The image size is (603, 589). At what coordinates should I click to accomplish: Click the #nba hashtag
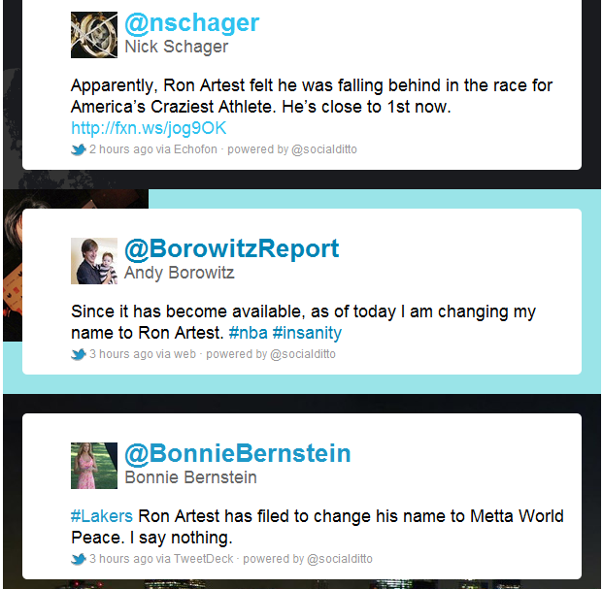[x=250, y=333]
